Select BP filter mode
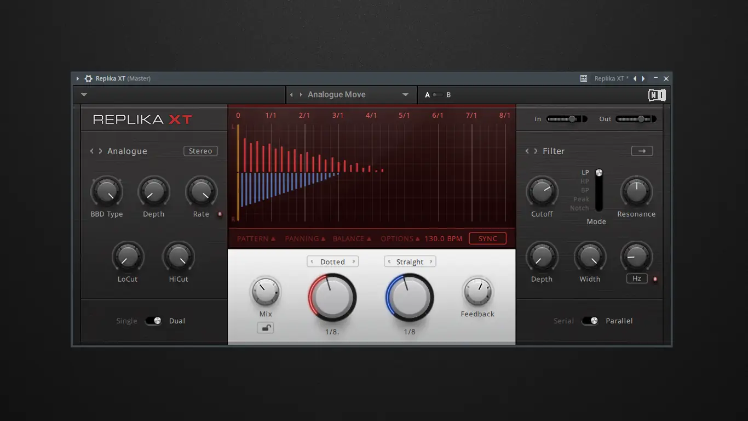 point(585,190)
